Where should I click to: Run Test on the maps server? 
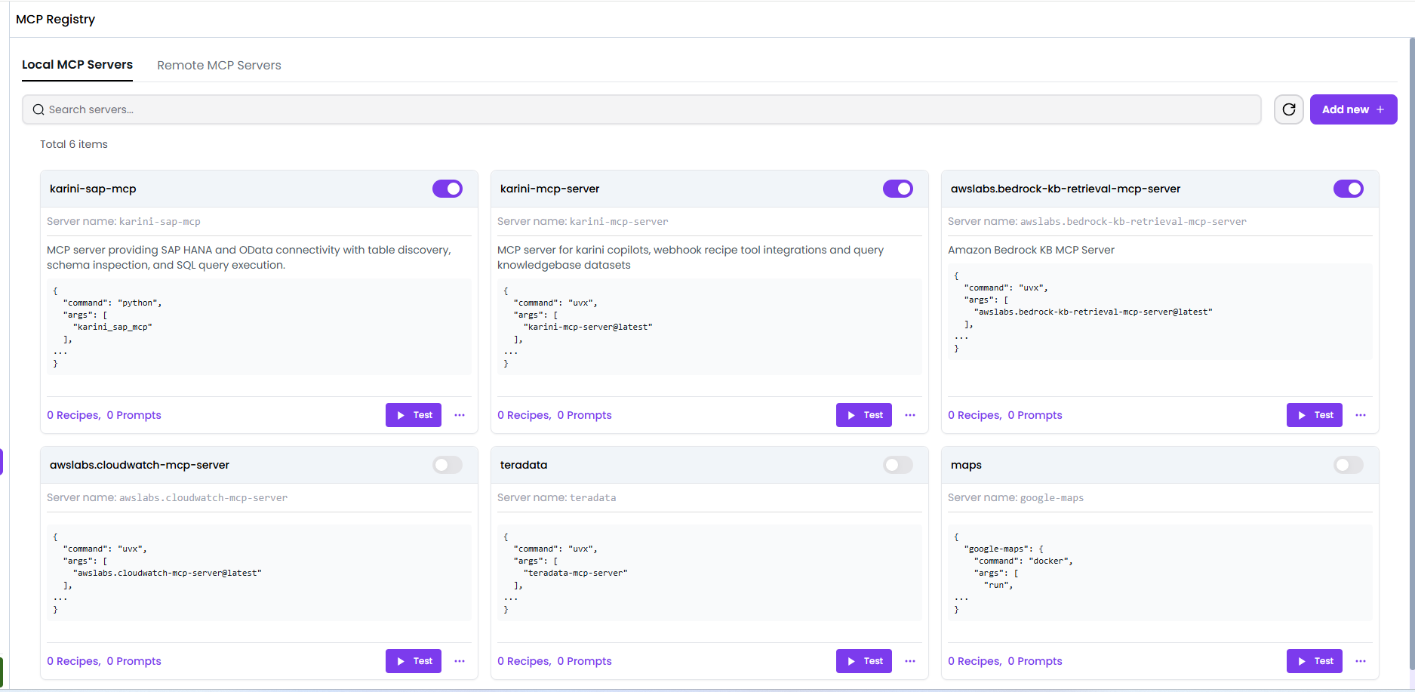(1314, 660)
